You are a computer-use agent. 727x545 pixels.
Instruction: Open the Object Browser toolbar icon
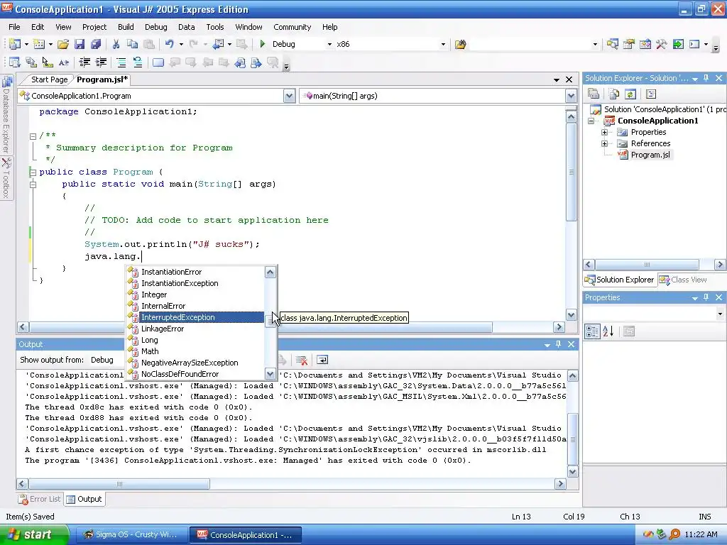(x=645, y=44)
